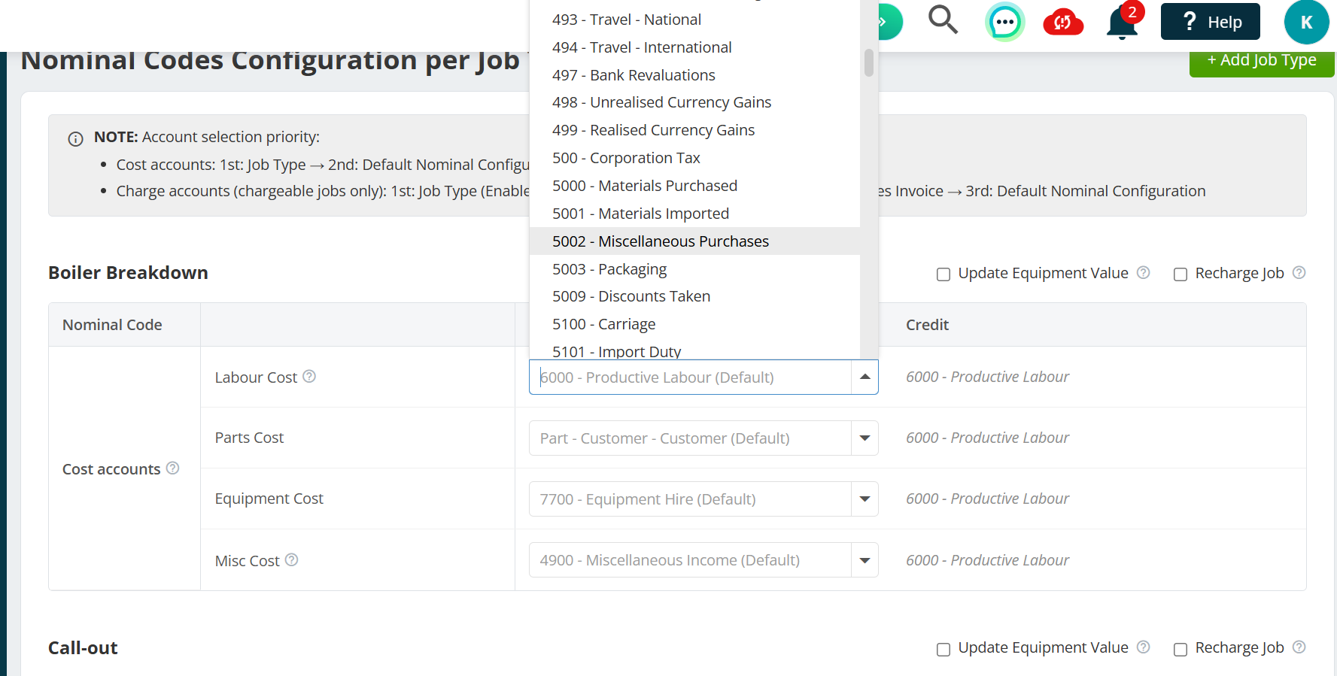Click the green arrow icon in header
This screenshot has height=676, width=1337.
(888, 22)
